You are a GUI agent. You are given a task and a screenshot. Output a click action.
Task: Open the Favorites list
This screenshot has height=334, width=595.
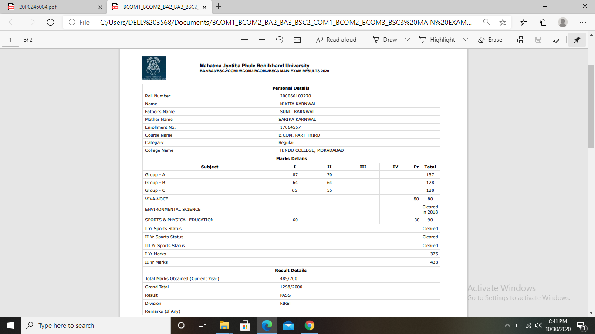tap(524, 22)
